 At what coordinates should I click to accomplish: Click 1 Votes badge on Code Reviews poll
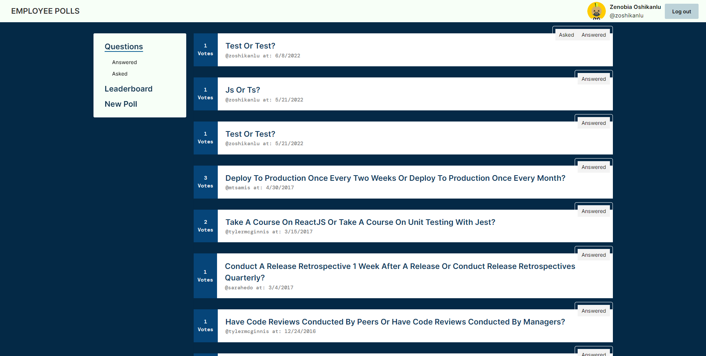point(206,326)
